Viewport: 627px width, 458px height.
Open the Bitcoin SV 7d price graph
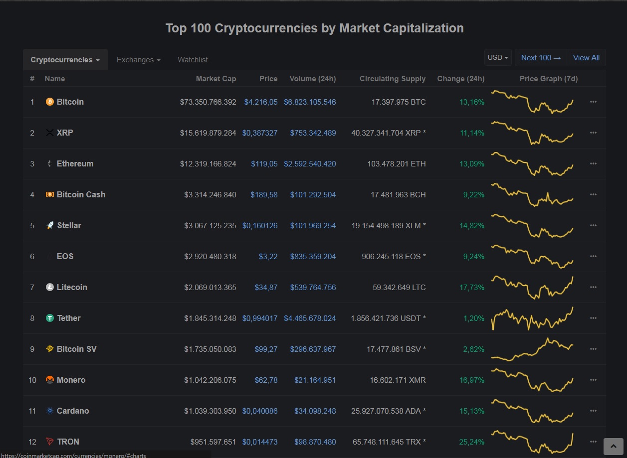pos(532,349)
